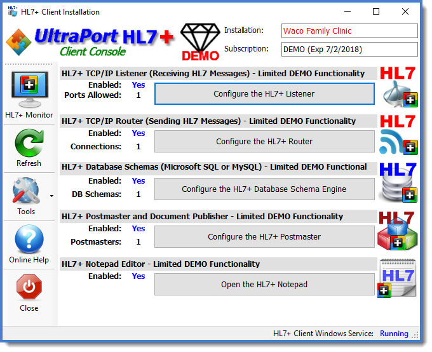Click the UltraPort puzzle logo icon

click(x=18, y=42)
